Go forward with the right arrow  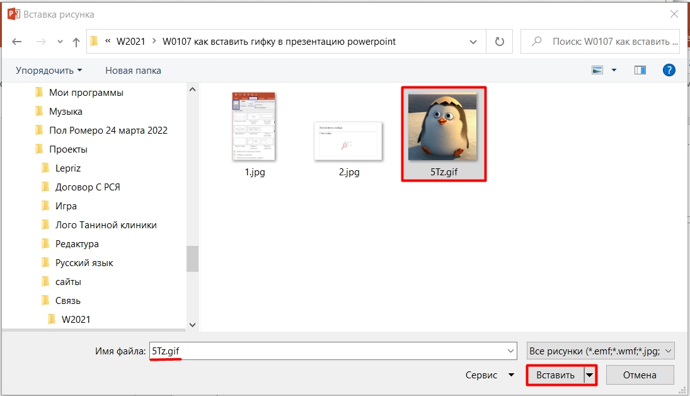(x=41, y=42)
